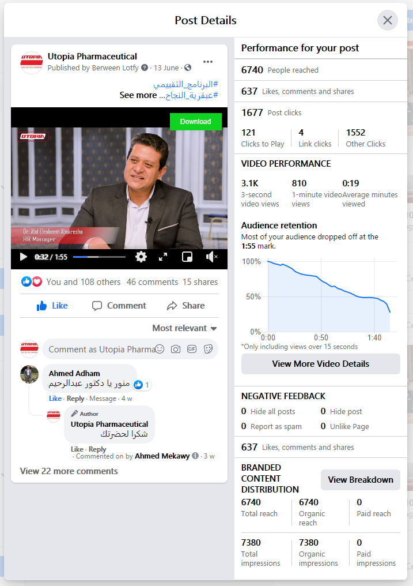
Task: Open video settings gear icon
Action: pyautogui.click(x=141, y=257)
